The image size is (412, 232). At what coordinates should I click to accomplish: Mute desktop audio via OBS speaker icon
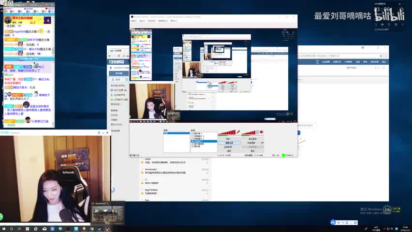click(262, 132)
